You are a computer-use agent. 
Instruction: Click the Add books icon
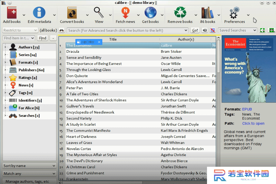[12, 13]
